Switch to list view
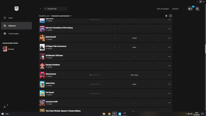206x116 pixels. [x=170, y=16]
